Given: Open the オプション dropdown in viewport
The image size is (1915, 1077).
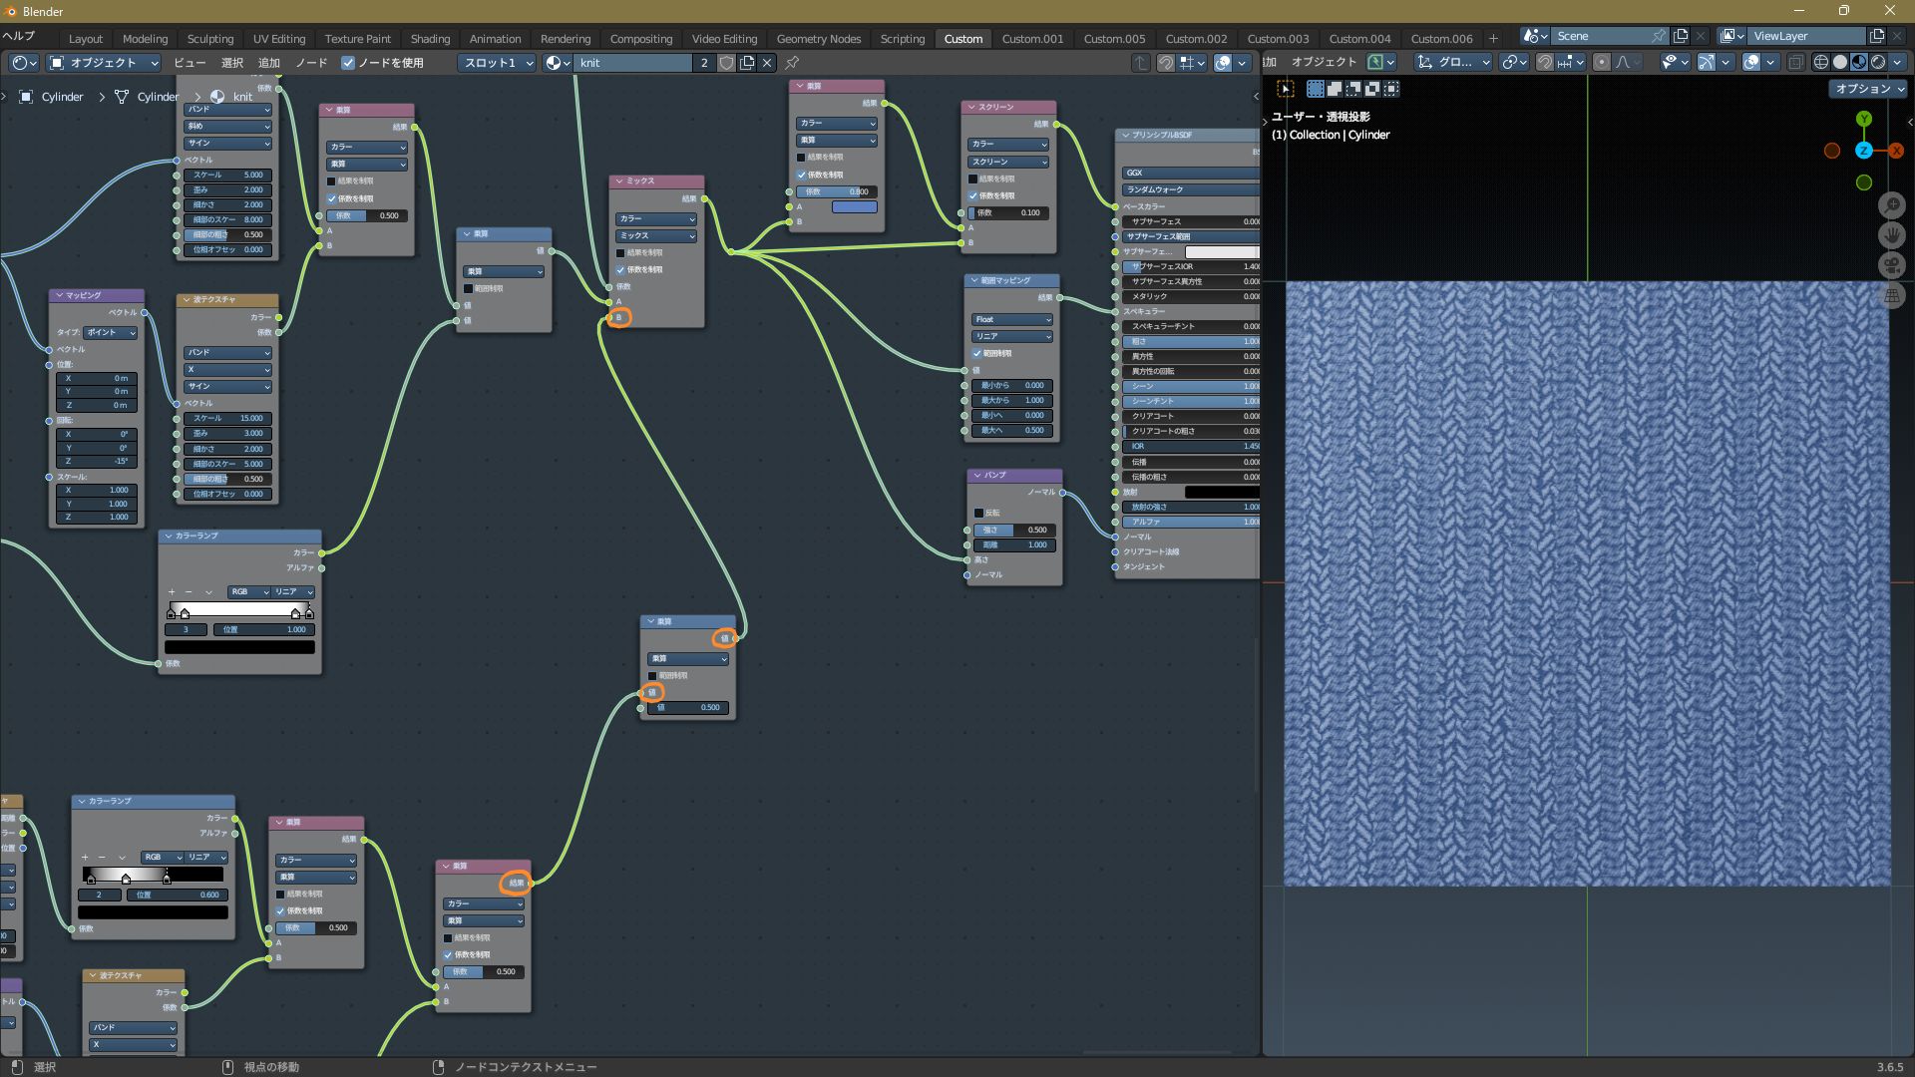Looking at the screenshot, I should click(1868, 88).
